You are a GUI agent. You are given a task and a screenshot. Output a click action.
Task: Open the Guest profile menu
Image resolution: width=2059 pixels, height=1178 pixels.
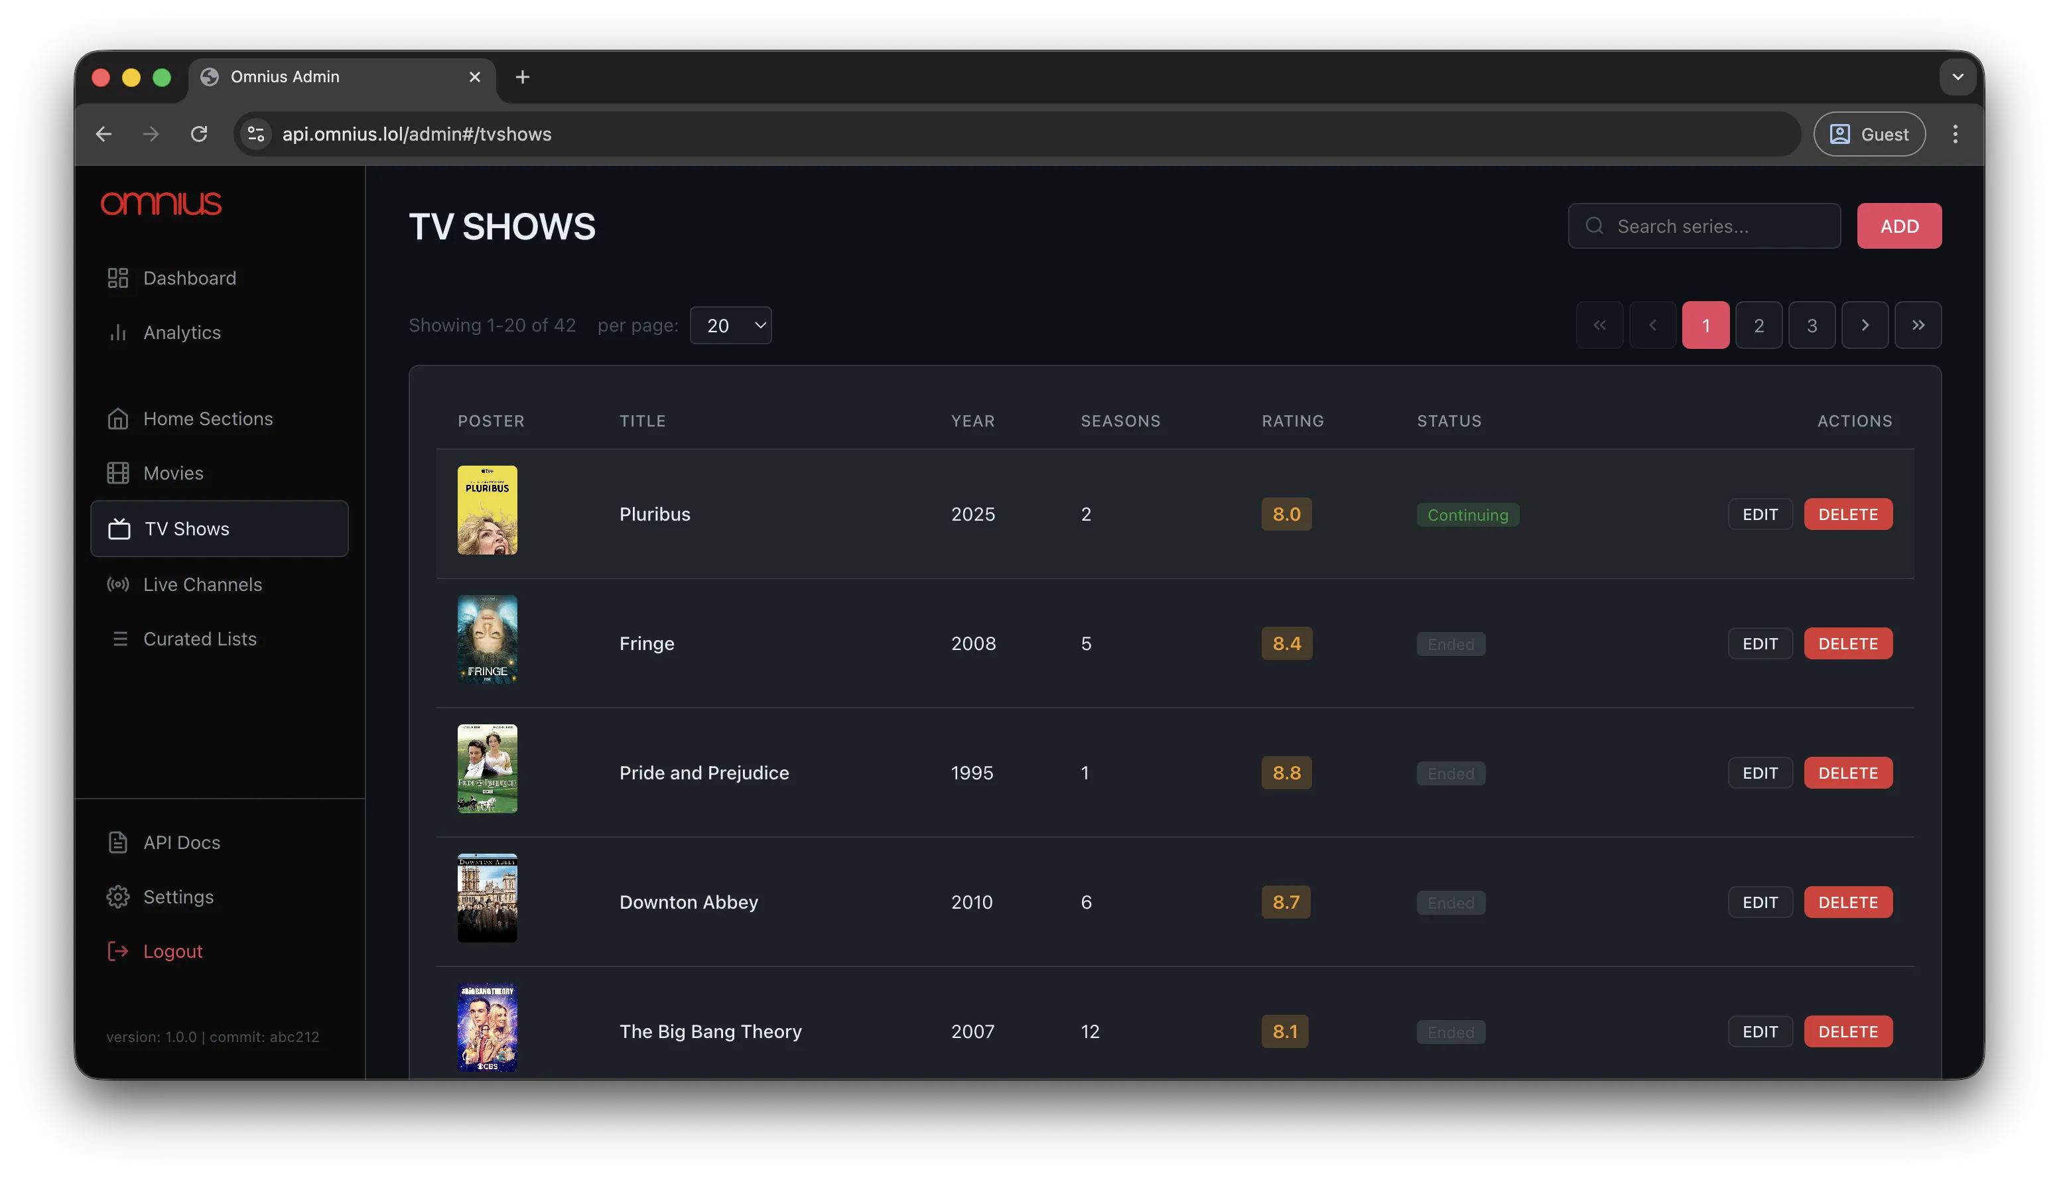click(x=1869, y=133)
